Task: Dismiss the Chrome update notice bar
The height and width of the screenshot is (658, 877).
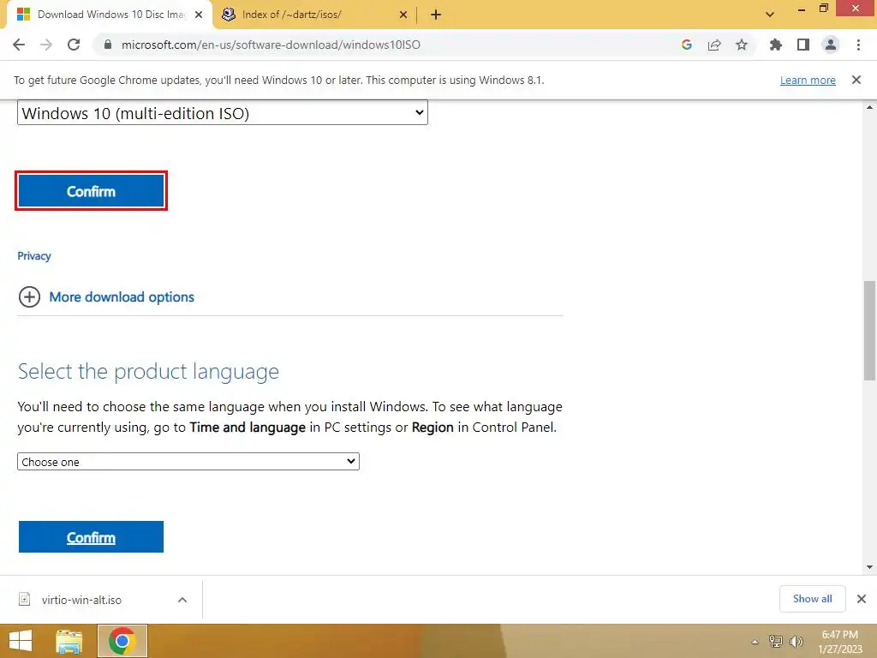Action: tap(856, 80)
